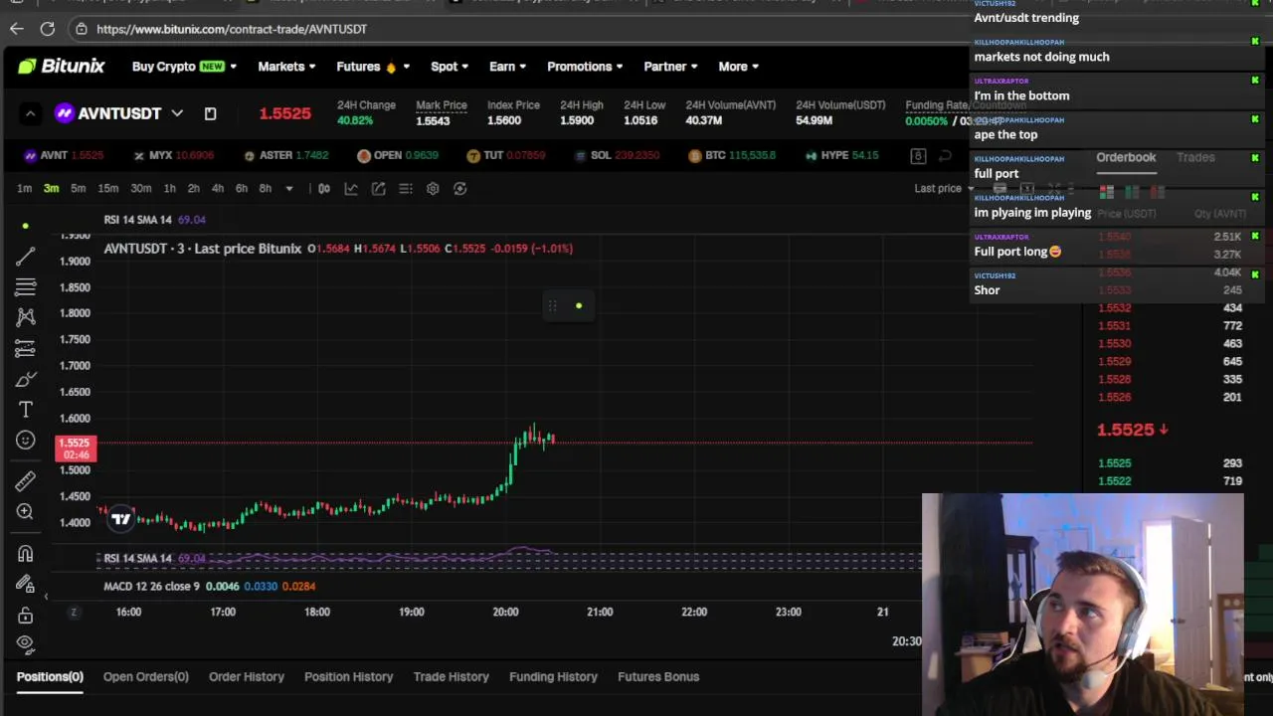The image size is (1273, 716).
Task: Toggle magnet mode snapping tool
Action: [26, 553]
